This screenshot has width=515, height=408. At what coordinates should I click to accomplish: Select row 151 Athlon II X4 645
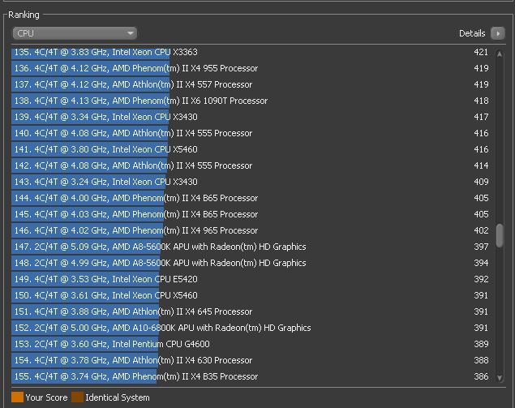pyautogui.click(x=252, y=311)
